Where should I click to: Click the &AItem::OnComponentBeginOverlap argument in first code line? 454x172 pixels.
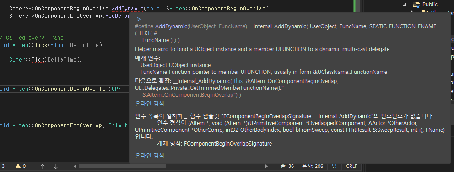[x=216, y=9]
